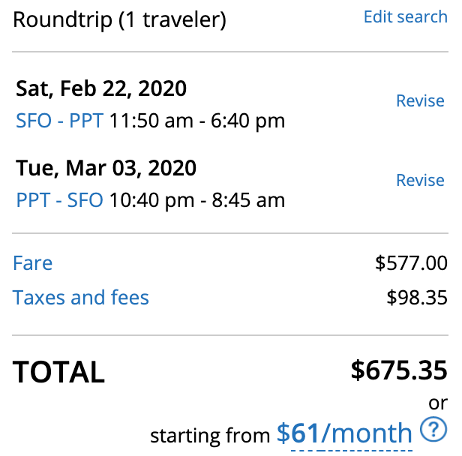Revise the Tue, Mar 03 return flight
The height and width of the screenshot is (456, 462).
(x=420, y=180)
